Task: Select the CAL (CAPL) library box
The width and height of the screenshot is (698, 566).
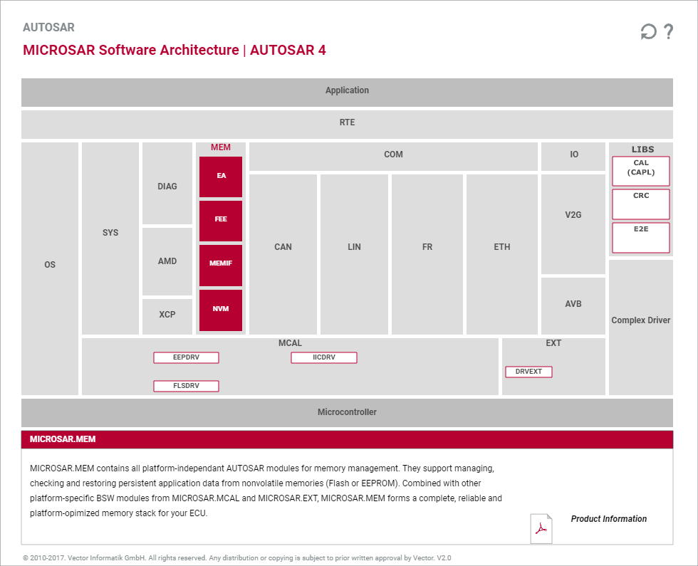Action: point(640,171)
